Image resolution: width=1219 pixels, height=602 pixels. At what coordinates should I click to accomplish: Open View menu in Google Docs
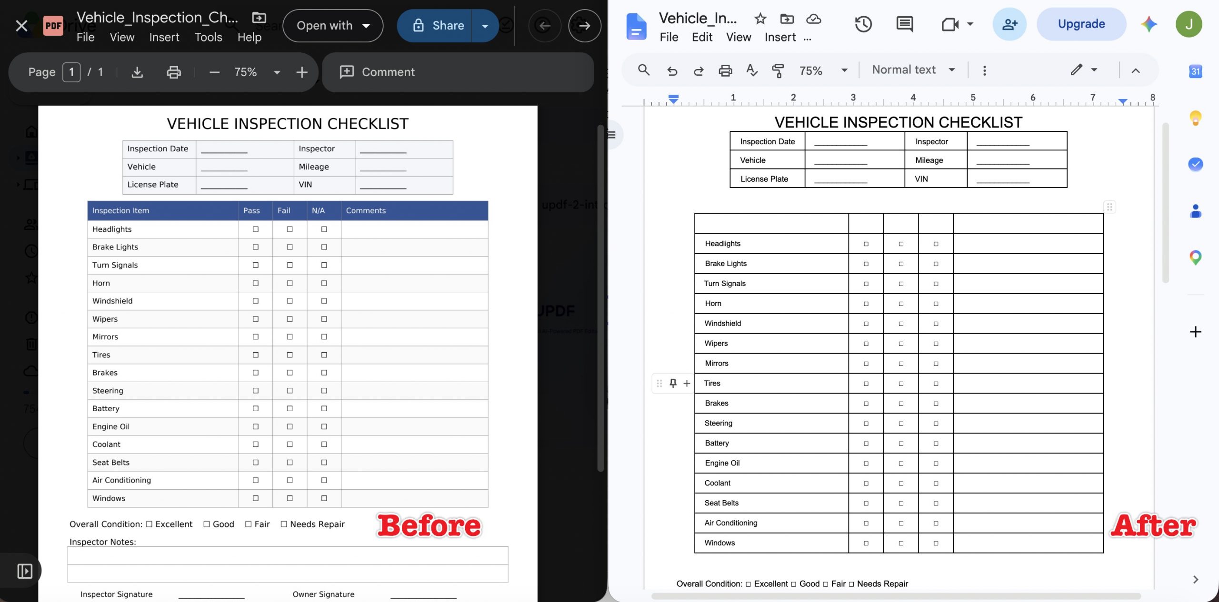pos(739,37)
